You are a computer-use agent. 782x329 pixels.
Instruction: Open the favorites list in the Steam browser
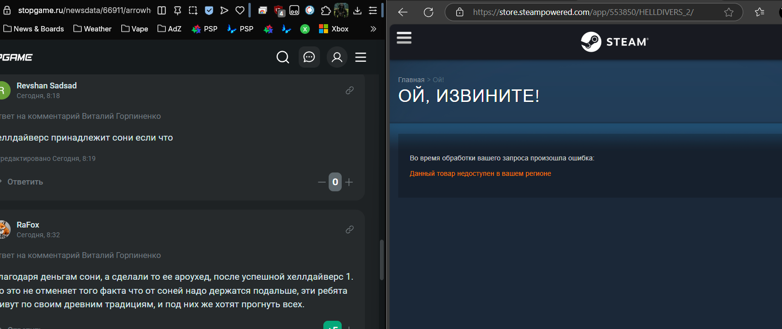tap(760, 12)
